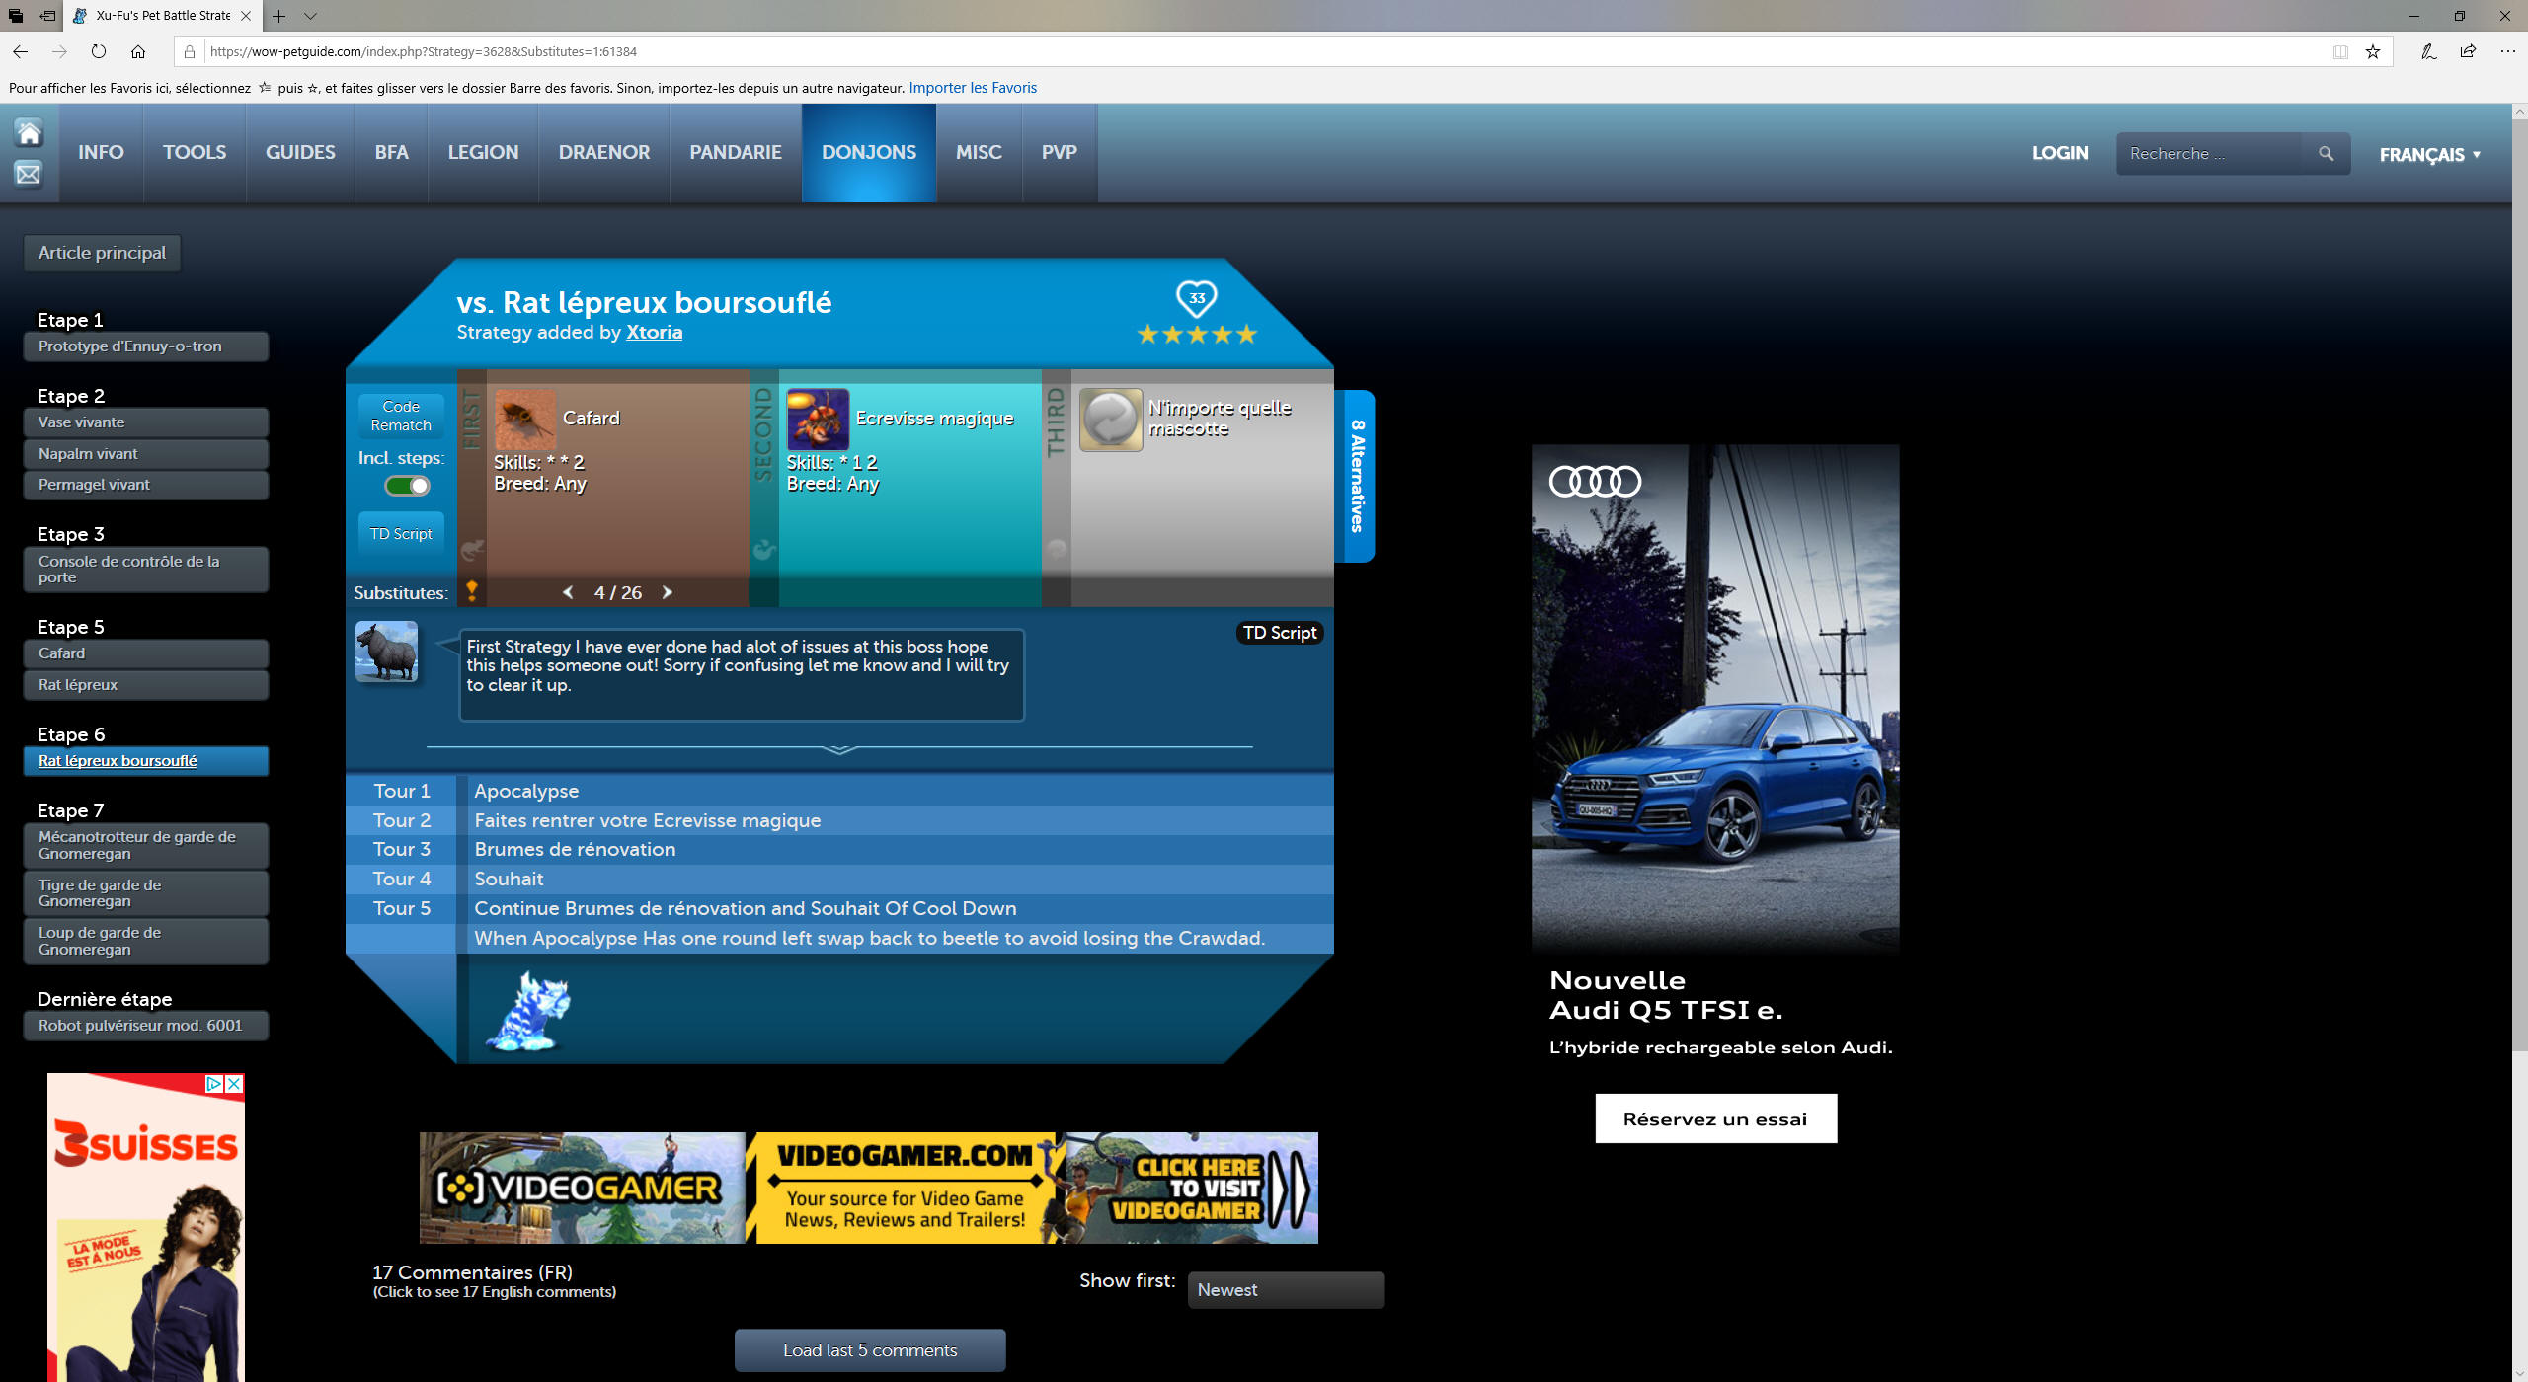
Task: Click the tab list chevron next to new tab
Action: [310, 16]
